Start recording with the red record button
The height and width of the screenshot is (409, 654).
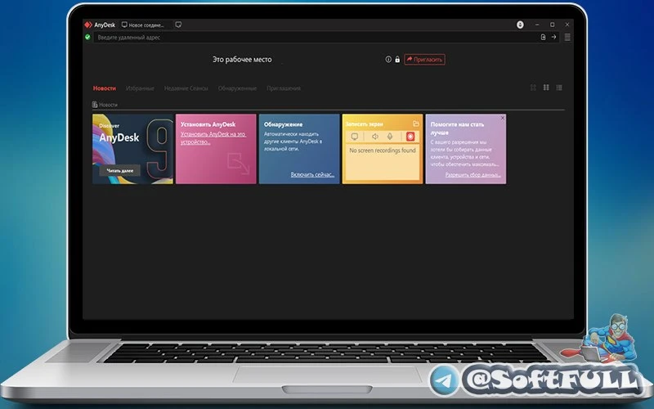pyautogui.click(x=410, y=137)
